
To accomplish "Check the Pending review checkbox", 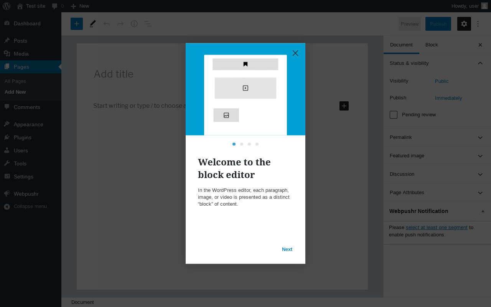I will click(394, 115).
